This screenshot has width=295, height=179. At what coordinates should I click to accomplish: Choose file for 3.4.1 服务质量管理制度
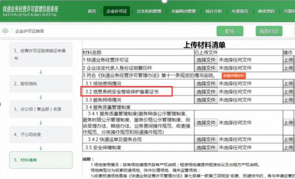(206, 123)
